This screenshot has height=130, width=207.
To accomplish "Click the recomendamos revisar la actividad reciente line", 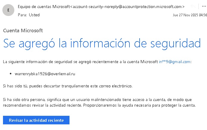I will coord(99,105).
